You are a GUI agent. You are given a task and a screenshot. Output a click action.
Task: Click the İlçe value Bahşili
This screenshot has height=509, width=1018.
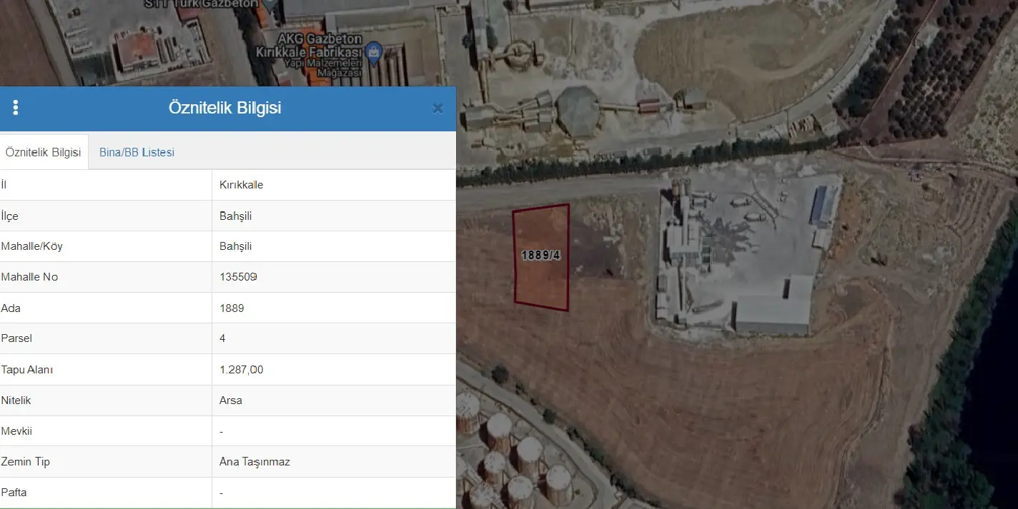[x=236, y=216]
